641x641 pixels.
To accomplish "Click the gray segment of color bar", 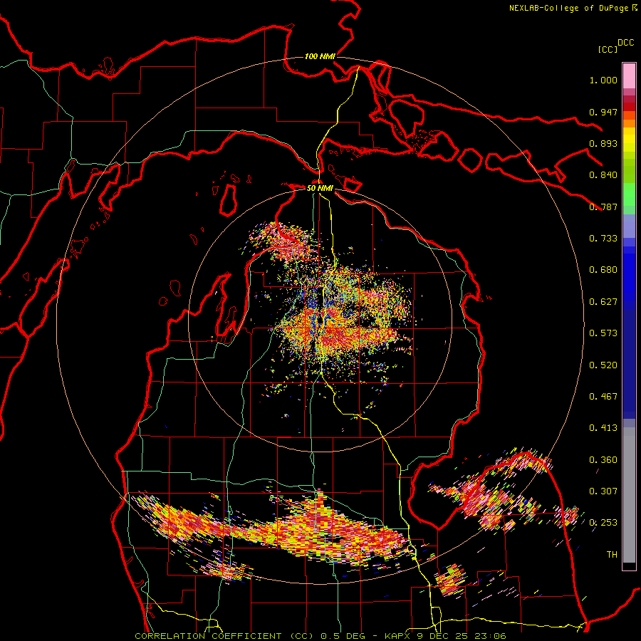I will pyautogui.click(x=629, y=495).
